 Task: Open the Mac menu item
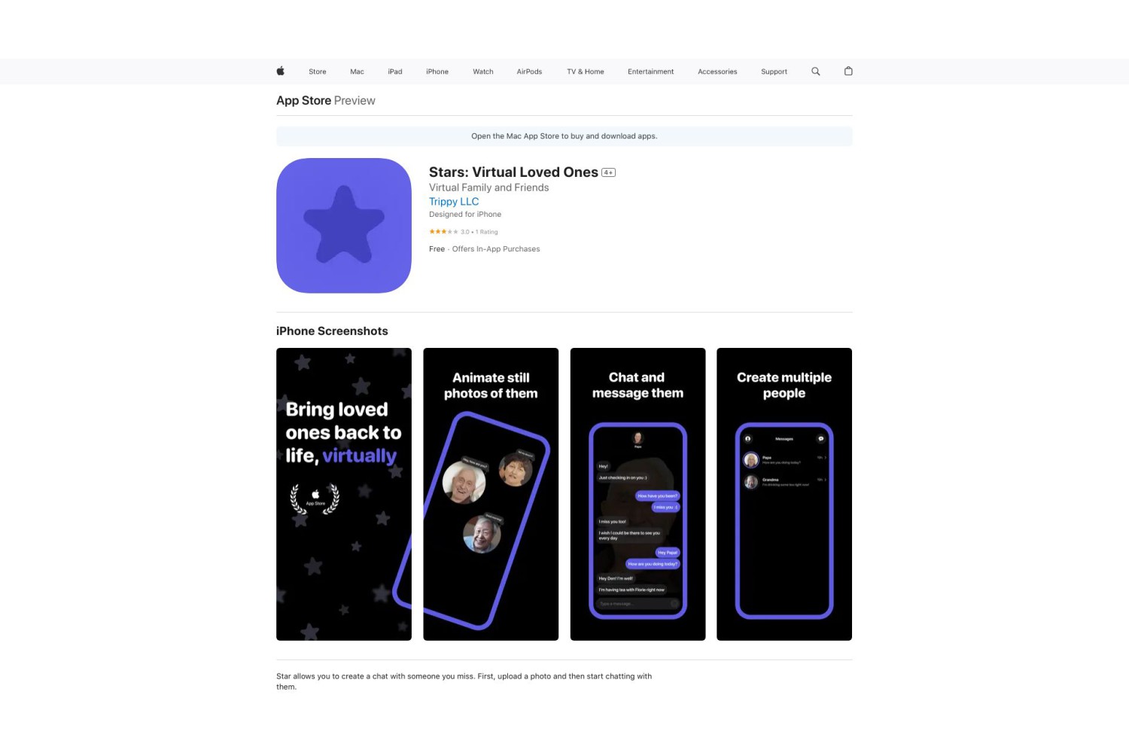point(357,72)
